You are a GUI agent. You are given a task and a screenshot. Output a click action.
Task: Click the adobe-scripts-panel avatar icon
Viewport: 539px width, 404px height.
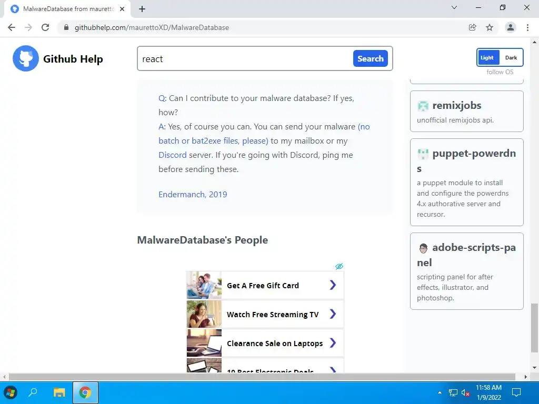(x=423, y=248)
